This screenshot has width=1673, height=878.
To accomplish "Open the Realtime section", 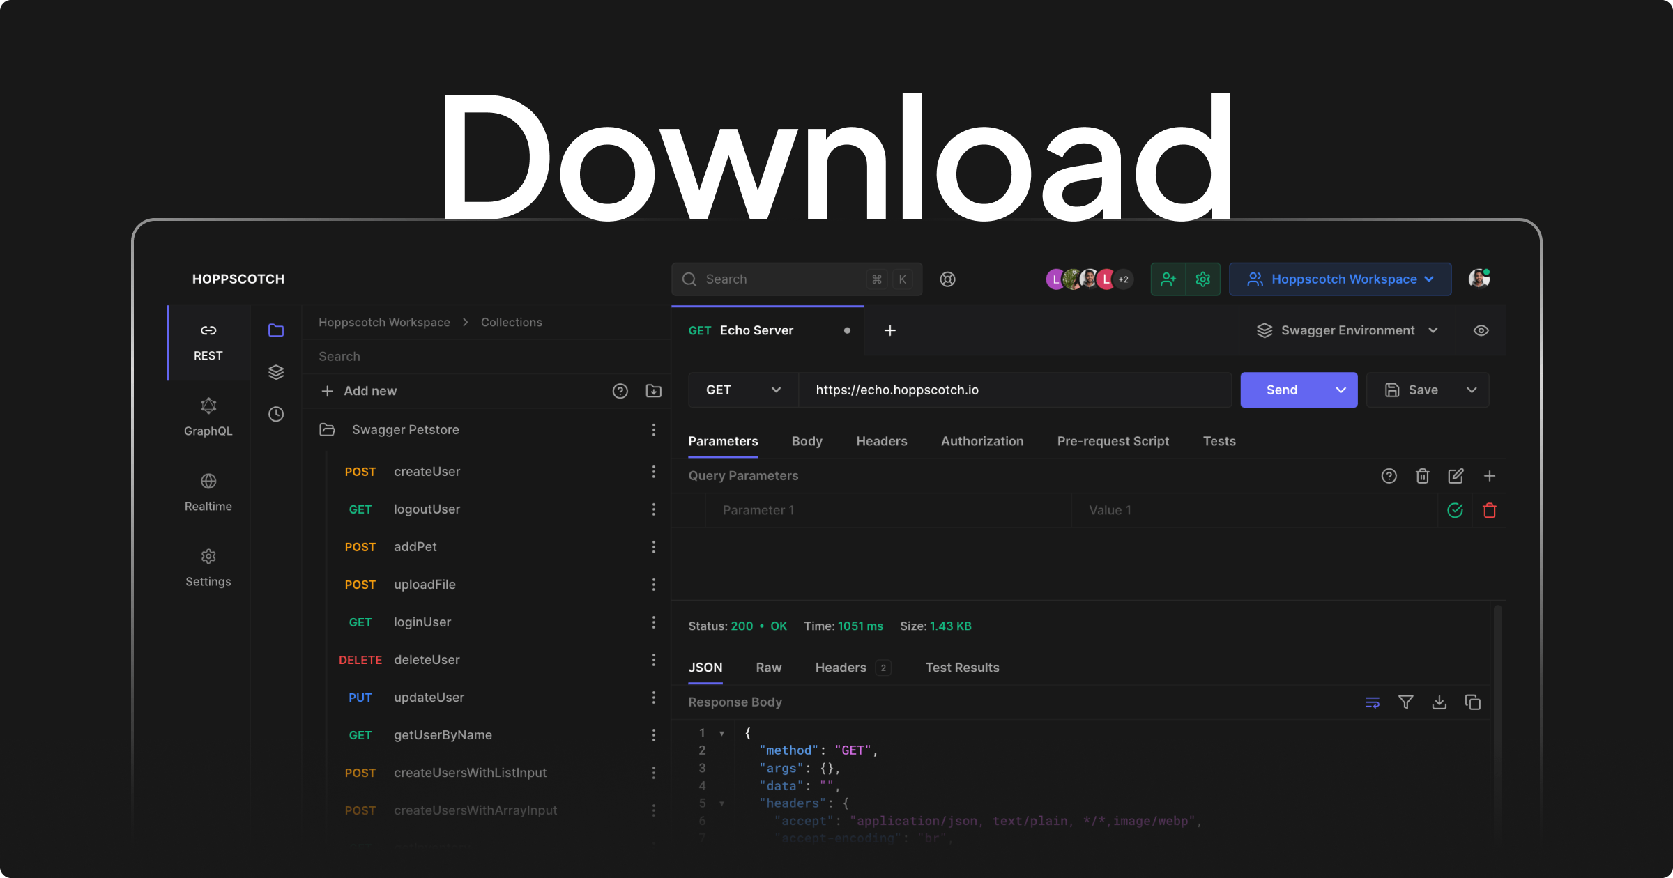I will click(208, 492).
